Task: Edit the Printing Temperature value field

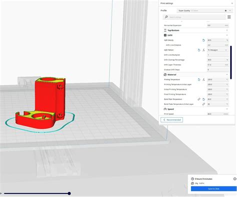Action: [x=217, y=80]
